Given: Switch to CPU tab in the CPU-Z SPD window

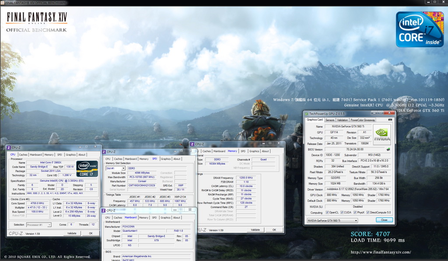Looking at the screenshot, I should pyautogui.click(x=108, y=159).
